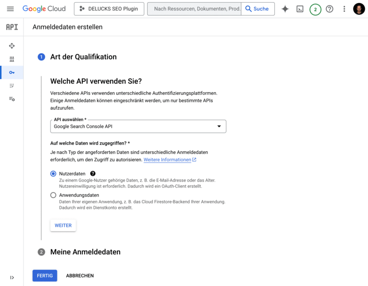Select the Nutzerdaten radio option
The width and height of the screenshot is (368, 286).
53,174
